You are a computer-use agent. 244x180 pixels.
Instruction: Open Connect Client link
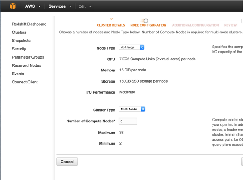pyautogui.click(x=25, y=82)
